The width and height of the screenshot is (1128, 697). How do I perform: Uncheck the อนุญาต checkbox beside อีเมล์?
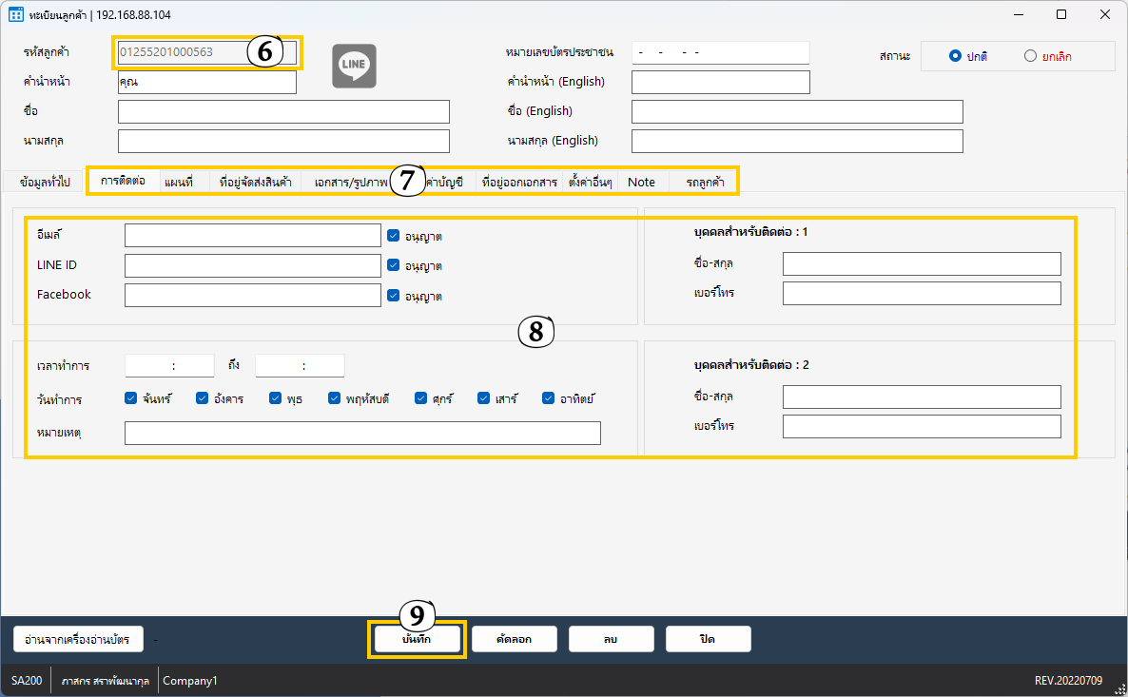[394, 236]
